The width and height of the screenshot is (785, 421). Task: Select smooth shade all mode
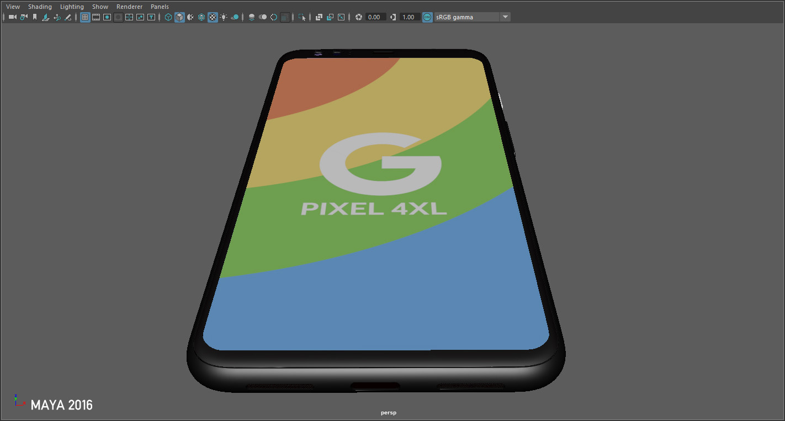(179, 17)
